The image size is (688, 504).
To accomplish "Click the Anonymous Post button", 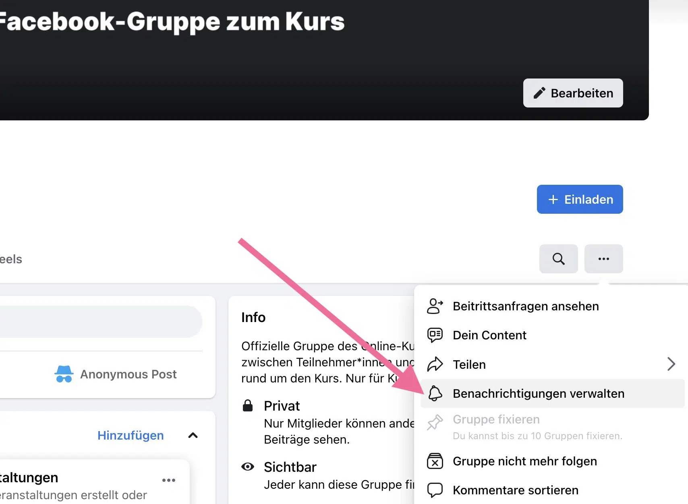I will click(x=116, y=374).
